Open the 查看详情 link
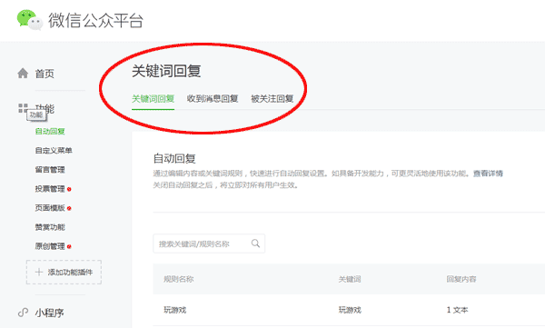This screenshot has width=545, height=328. pyautogui.click(x=488, y=174)
